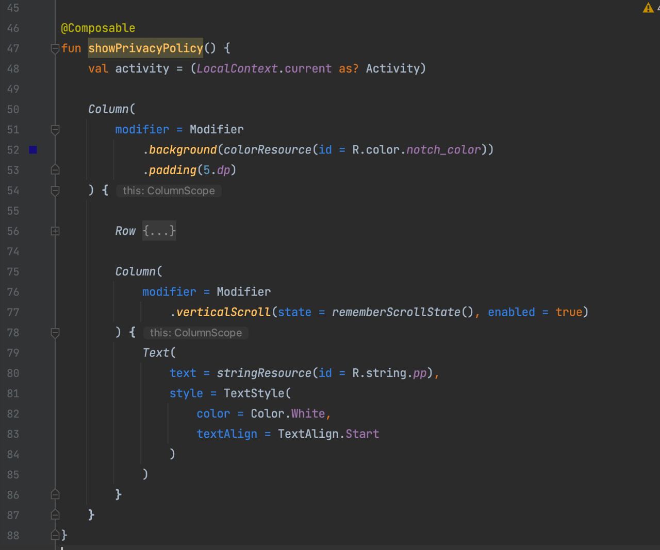This screenshot has width=660, height=550.
Task: Click the Text composable on line 79
Action: point(156,353)
